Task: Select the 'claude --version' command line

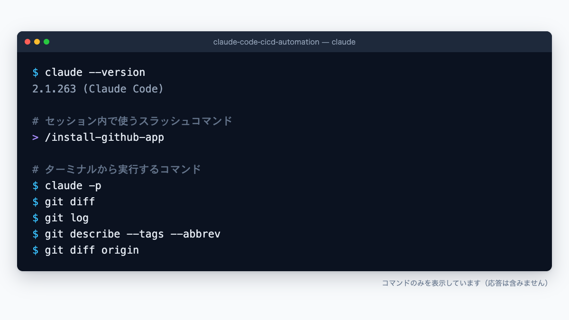Action: pyautogui.click(x=89, y=73)
